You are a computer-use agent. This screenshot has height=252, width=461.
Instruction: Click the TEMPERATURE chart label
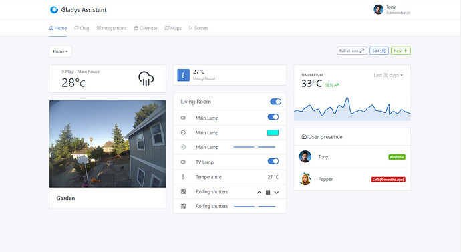pyautogui.click(x=312, y=75)
